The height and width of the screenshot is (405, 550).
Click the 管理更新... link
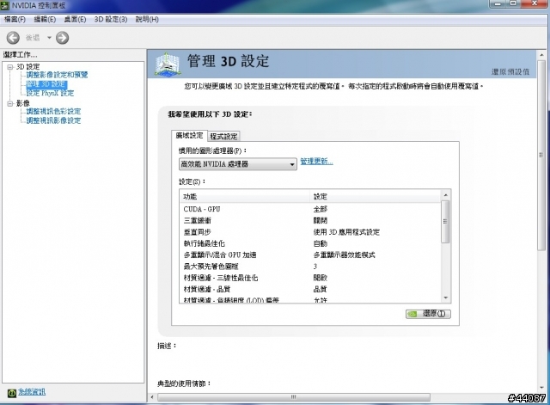pos(316,162)
